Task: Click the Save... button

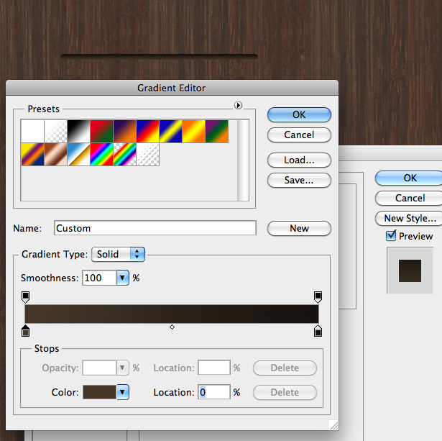Action: [299, 180]
